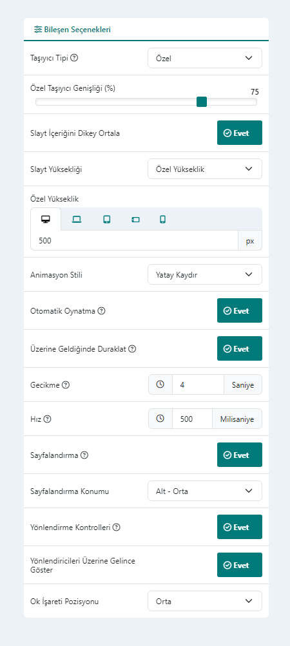The height and width of the screenshot is (646, 290).
Task: Click the Saniye unit label
Action: click(243, 385)
